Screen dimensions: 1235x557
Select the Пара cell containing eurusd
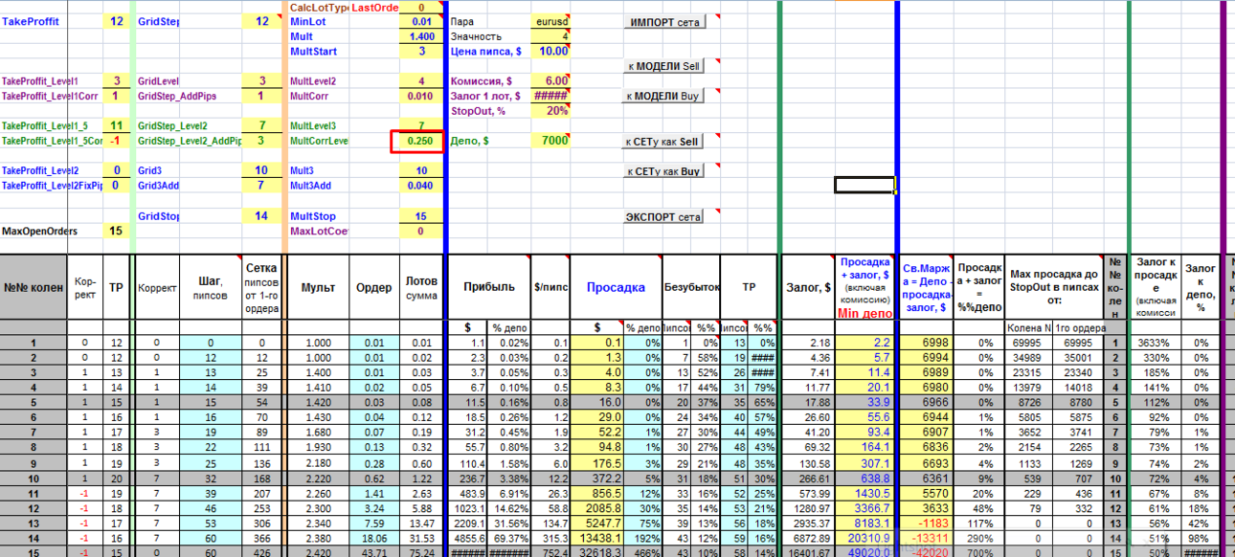(x=552, y=21)
